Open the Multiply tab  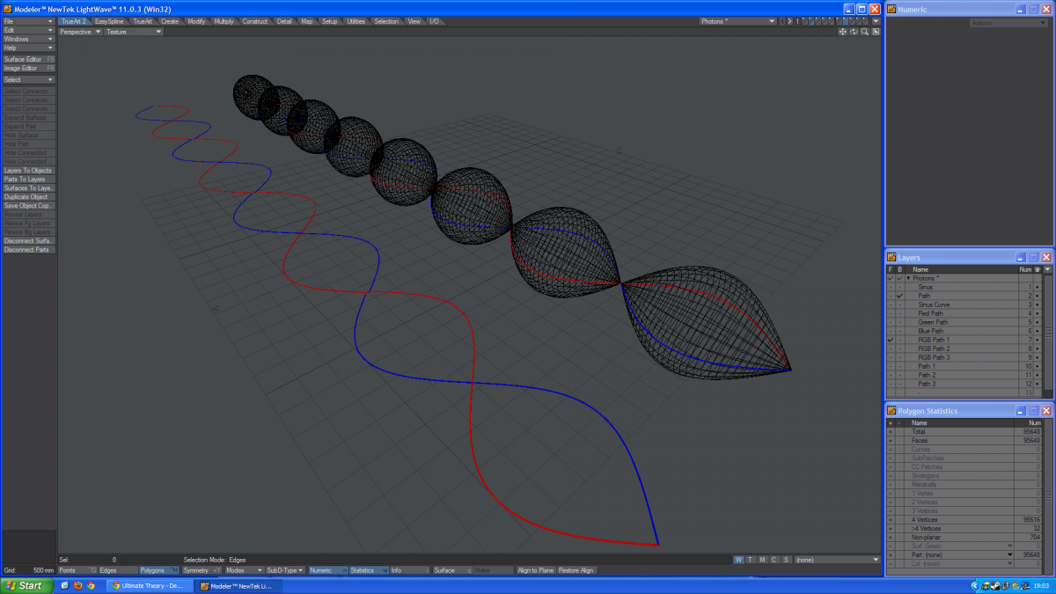click(224, 21)
